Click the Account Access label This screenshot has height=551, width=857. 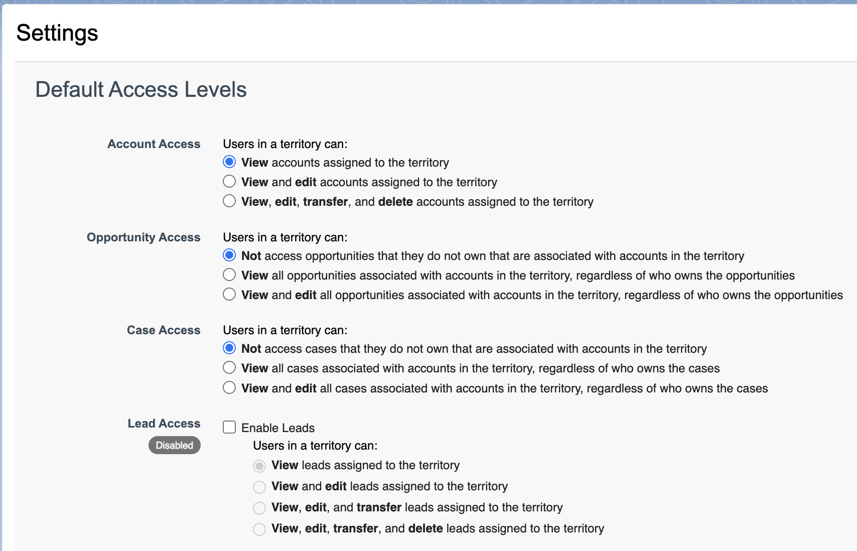(154, 144)
